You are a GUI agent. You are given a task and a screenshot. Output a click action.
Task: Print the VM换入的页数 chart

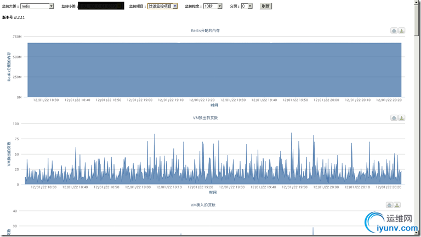point(389,205)
